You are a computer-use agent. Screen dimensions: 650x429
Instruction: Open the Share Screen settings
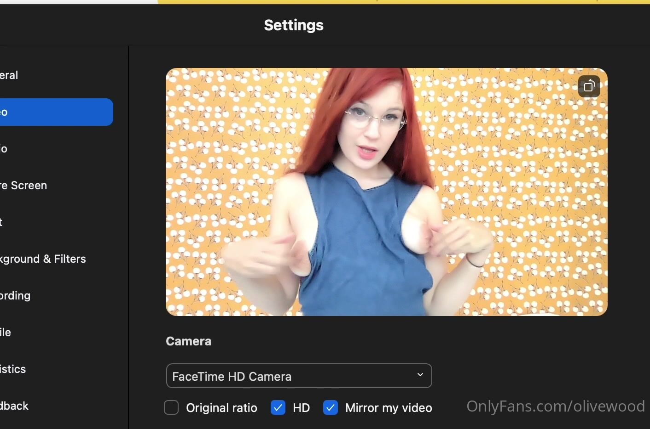[x=24, y=186]
